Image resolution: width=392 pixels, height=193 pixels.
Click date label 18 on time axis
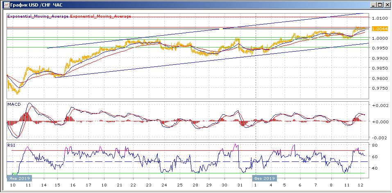click(x=104, y=185)
